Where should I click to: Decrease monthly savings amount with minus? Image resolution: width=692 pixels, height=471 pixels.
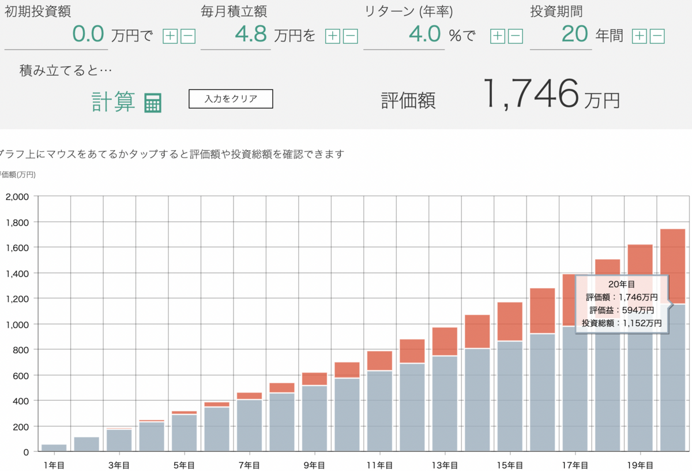tap(351, 36)
